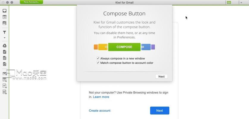Click Next in Compose Button dialog
This screenshot has height=119, width=249.
tap(162, 76)
